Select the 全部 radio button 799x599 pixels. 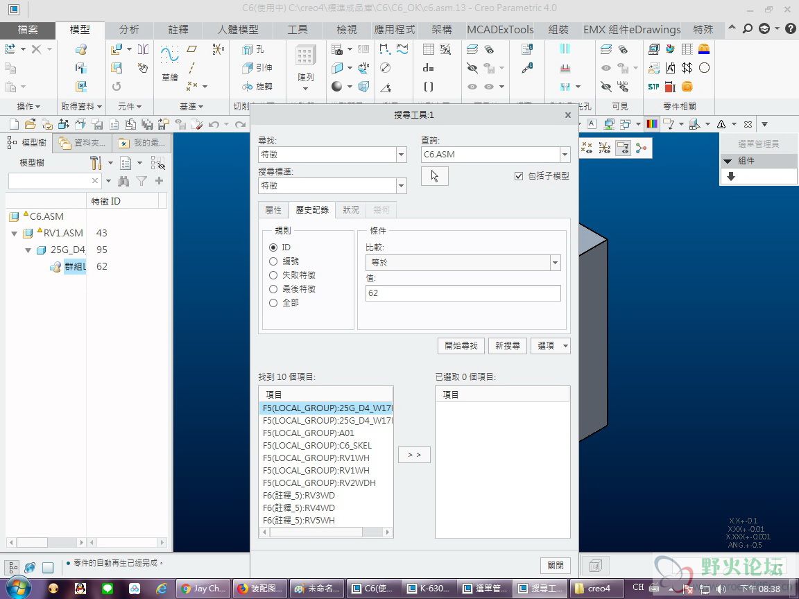point(273,302)
